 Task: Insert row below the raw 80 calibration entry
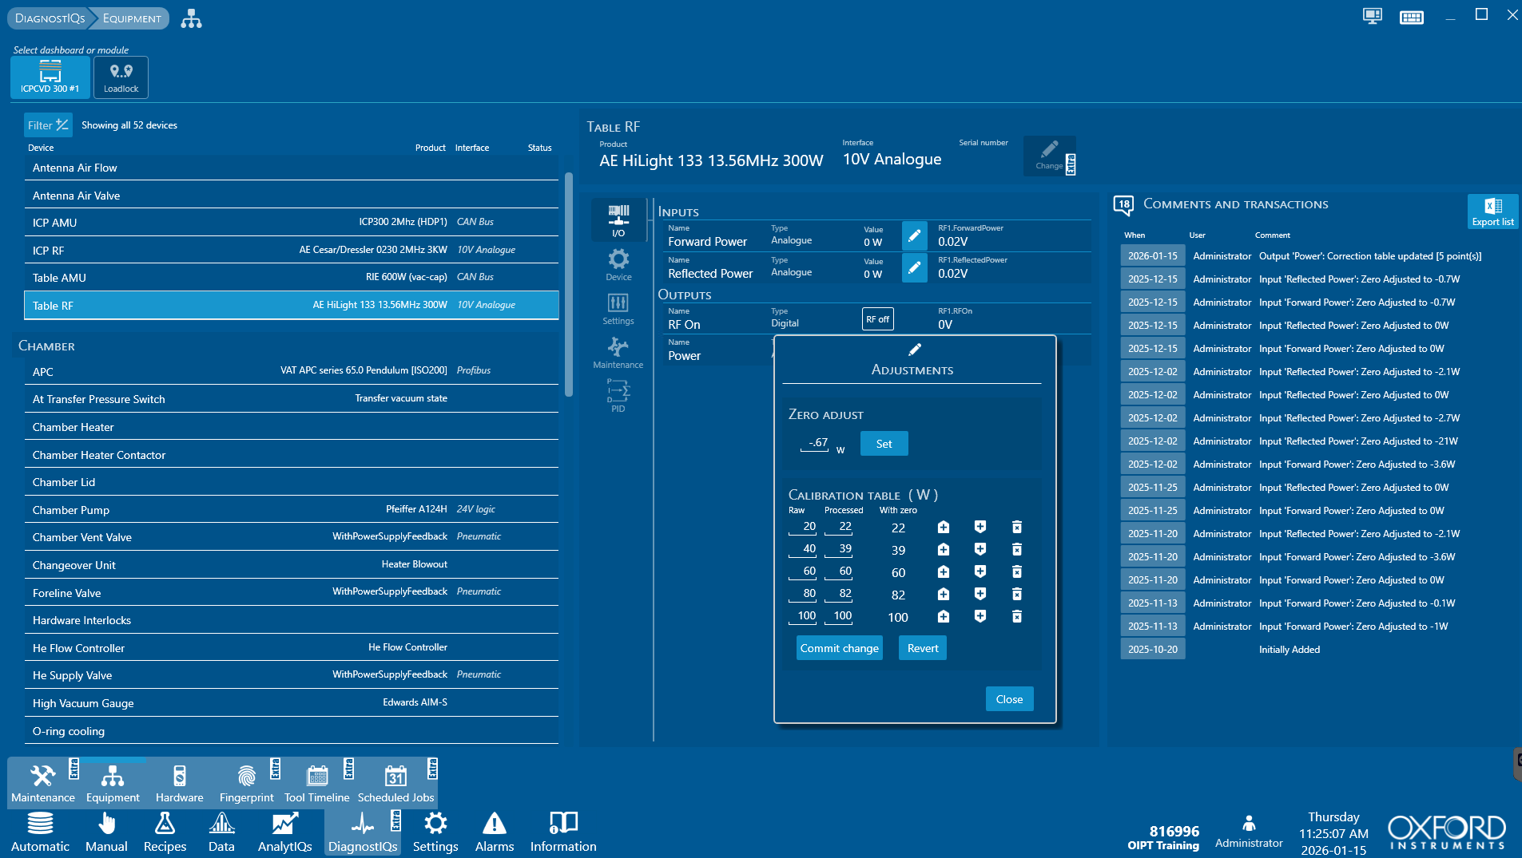(980, 595)
